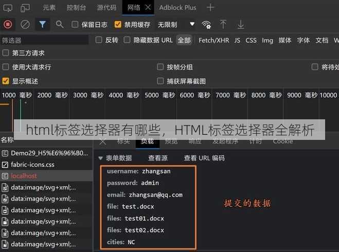
Task: Open Adblock Plus tab
Action: coord(177,8)
